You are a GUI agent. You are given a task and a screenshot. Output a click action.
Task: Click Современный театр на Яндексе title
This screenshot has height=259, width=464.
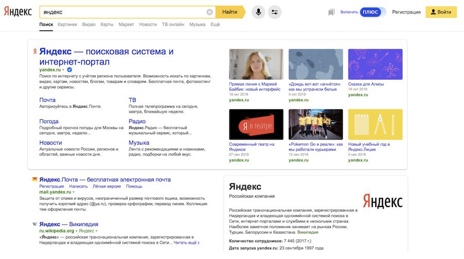(x=252, y=147)
